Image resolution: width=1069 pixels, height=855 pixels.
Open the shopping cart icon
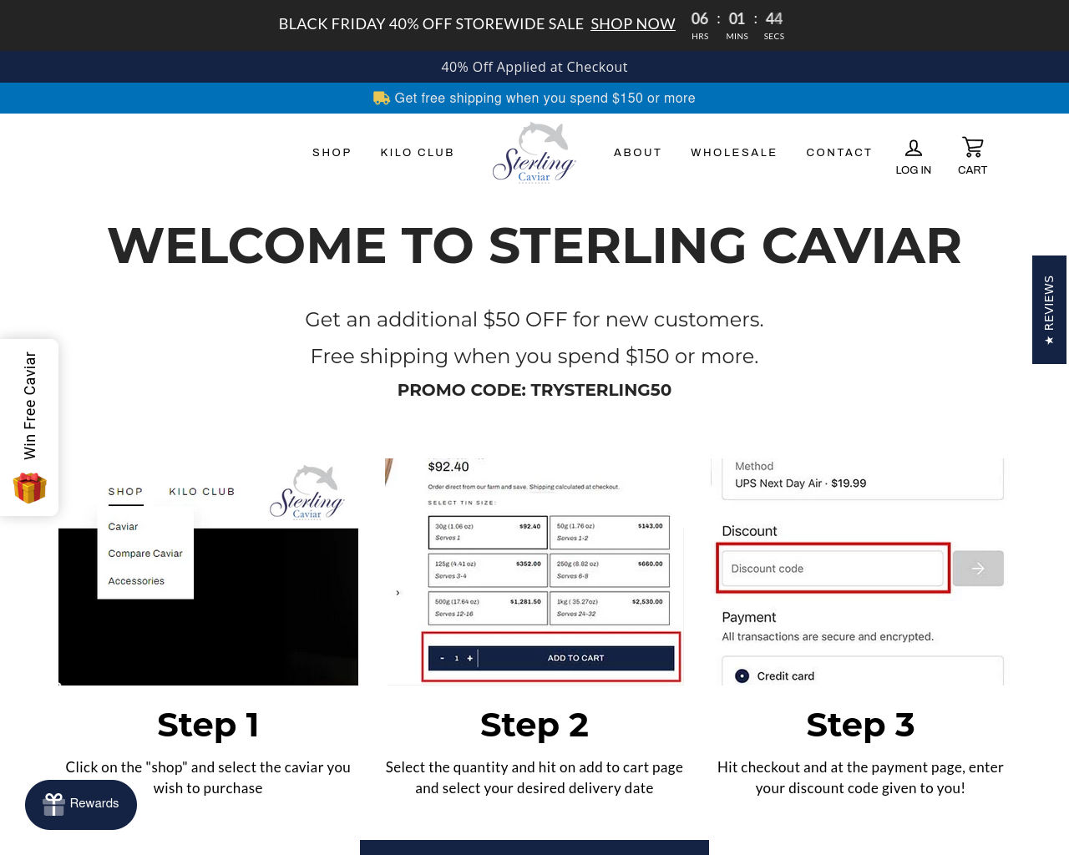pos(972,147)
